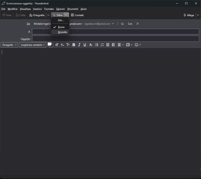Click the underline formatting icon
The height and width of the screenshot is (179, 201).
click(x=85, y=45)
